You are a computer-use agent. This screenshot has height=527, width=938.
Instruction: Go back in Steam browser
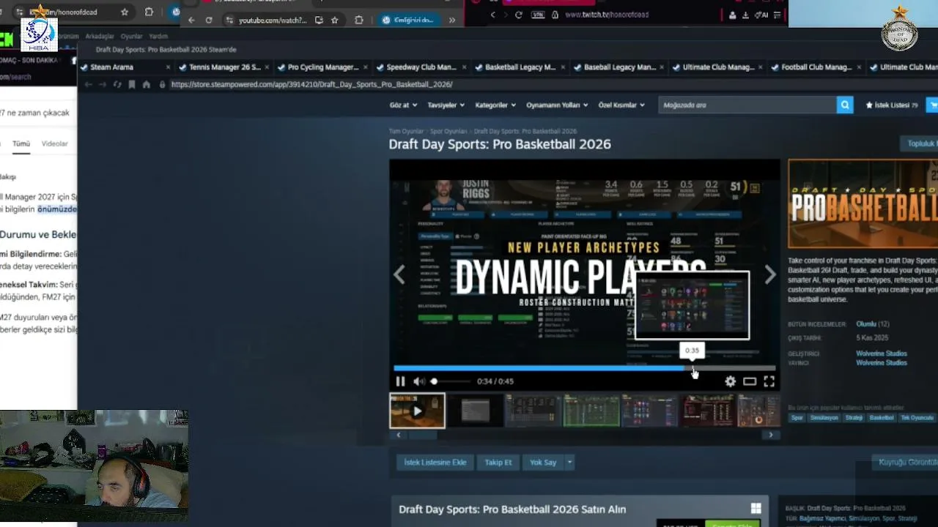[x=88, y=85]
